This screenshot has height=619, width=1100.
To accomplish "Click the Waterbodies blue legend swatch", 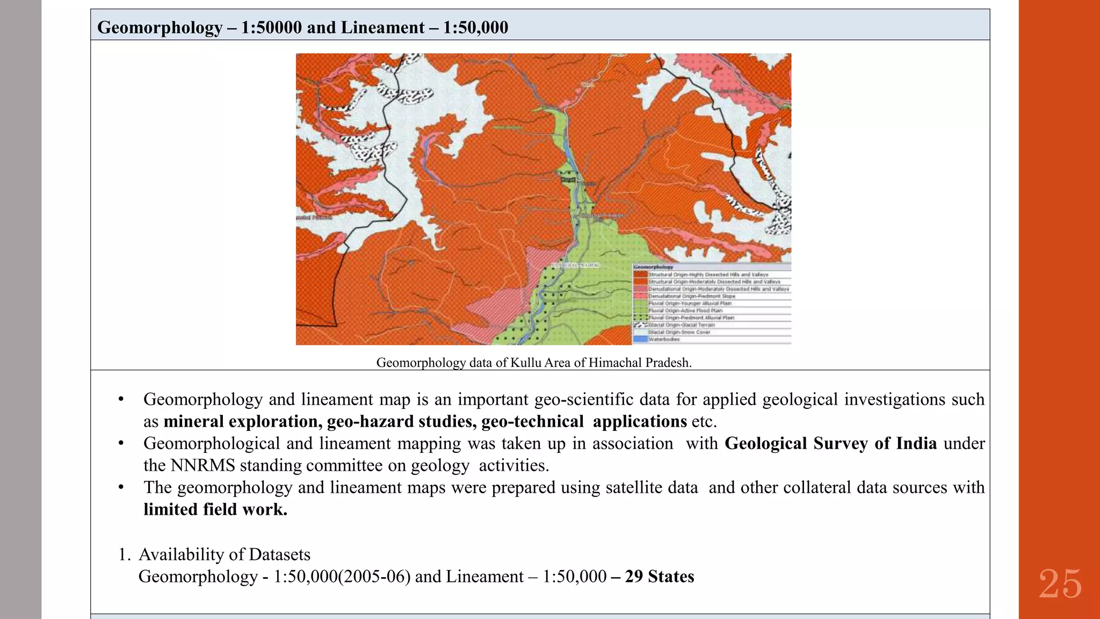I will click(640, 339).
